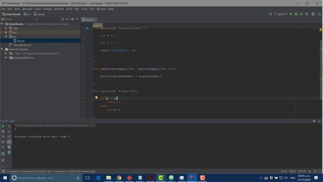
Task: Toggle scroll to end in the Run console
Action: point(9,142)
